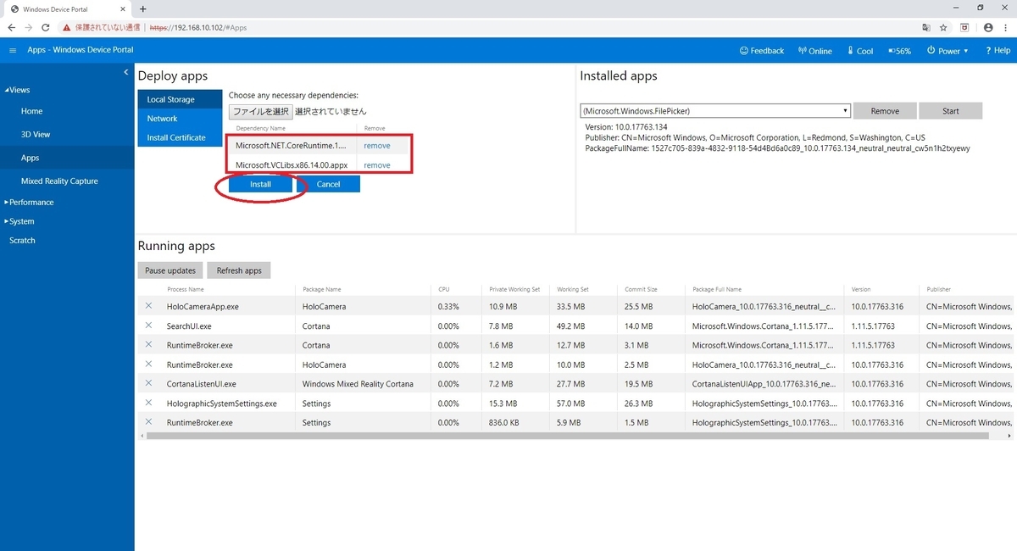Click the running apps horizontal scrollbar
The image size is (1017, 551).
pyautogui.click(x=568, y=436)
